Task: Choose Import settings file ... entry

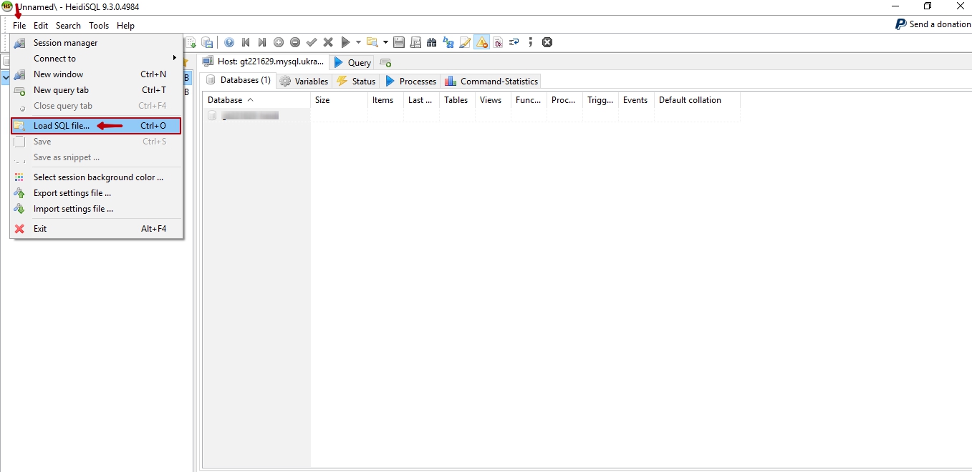Action: [97, 209]
